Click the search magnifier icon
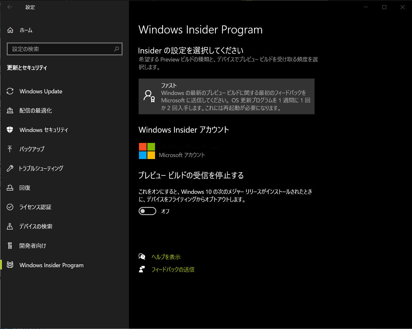This screenshot has height=329, width=412. tap(116, 49)
